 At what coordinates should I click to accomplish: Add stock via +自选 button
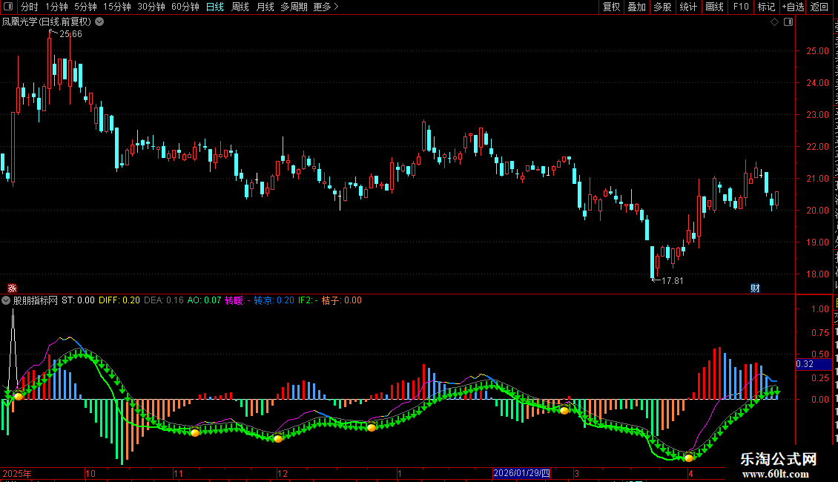tap(793, 7)
